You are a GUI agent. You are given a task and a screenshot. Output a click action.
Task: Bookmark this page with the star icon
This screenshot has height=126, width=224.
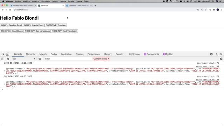[x=205, y=10]
